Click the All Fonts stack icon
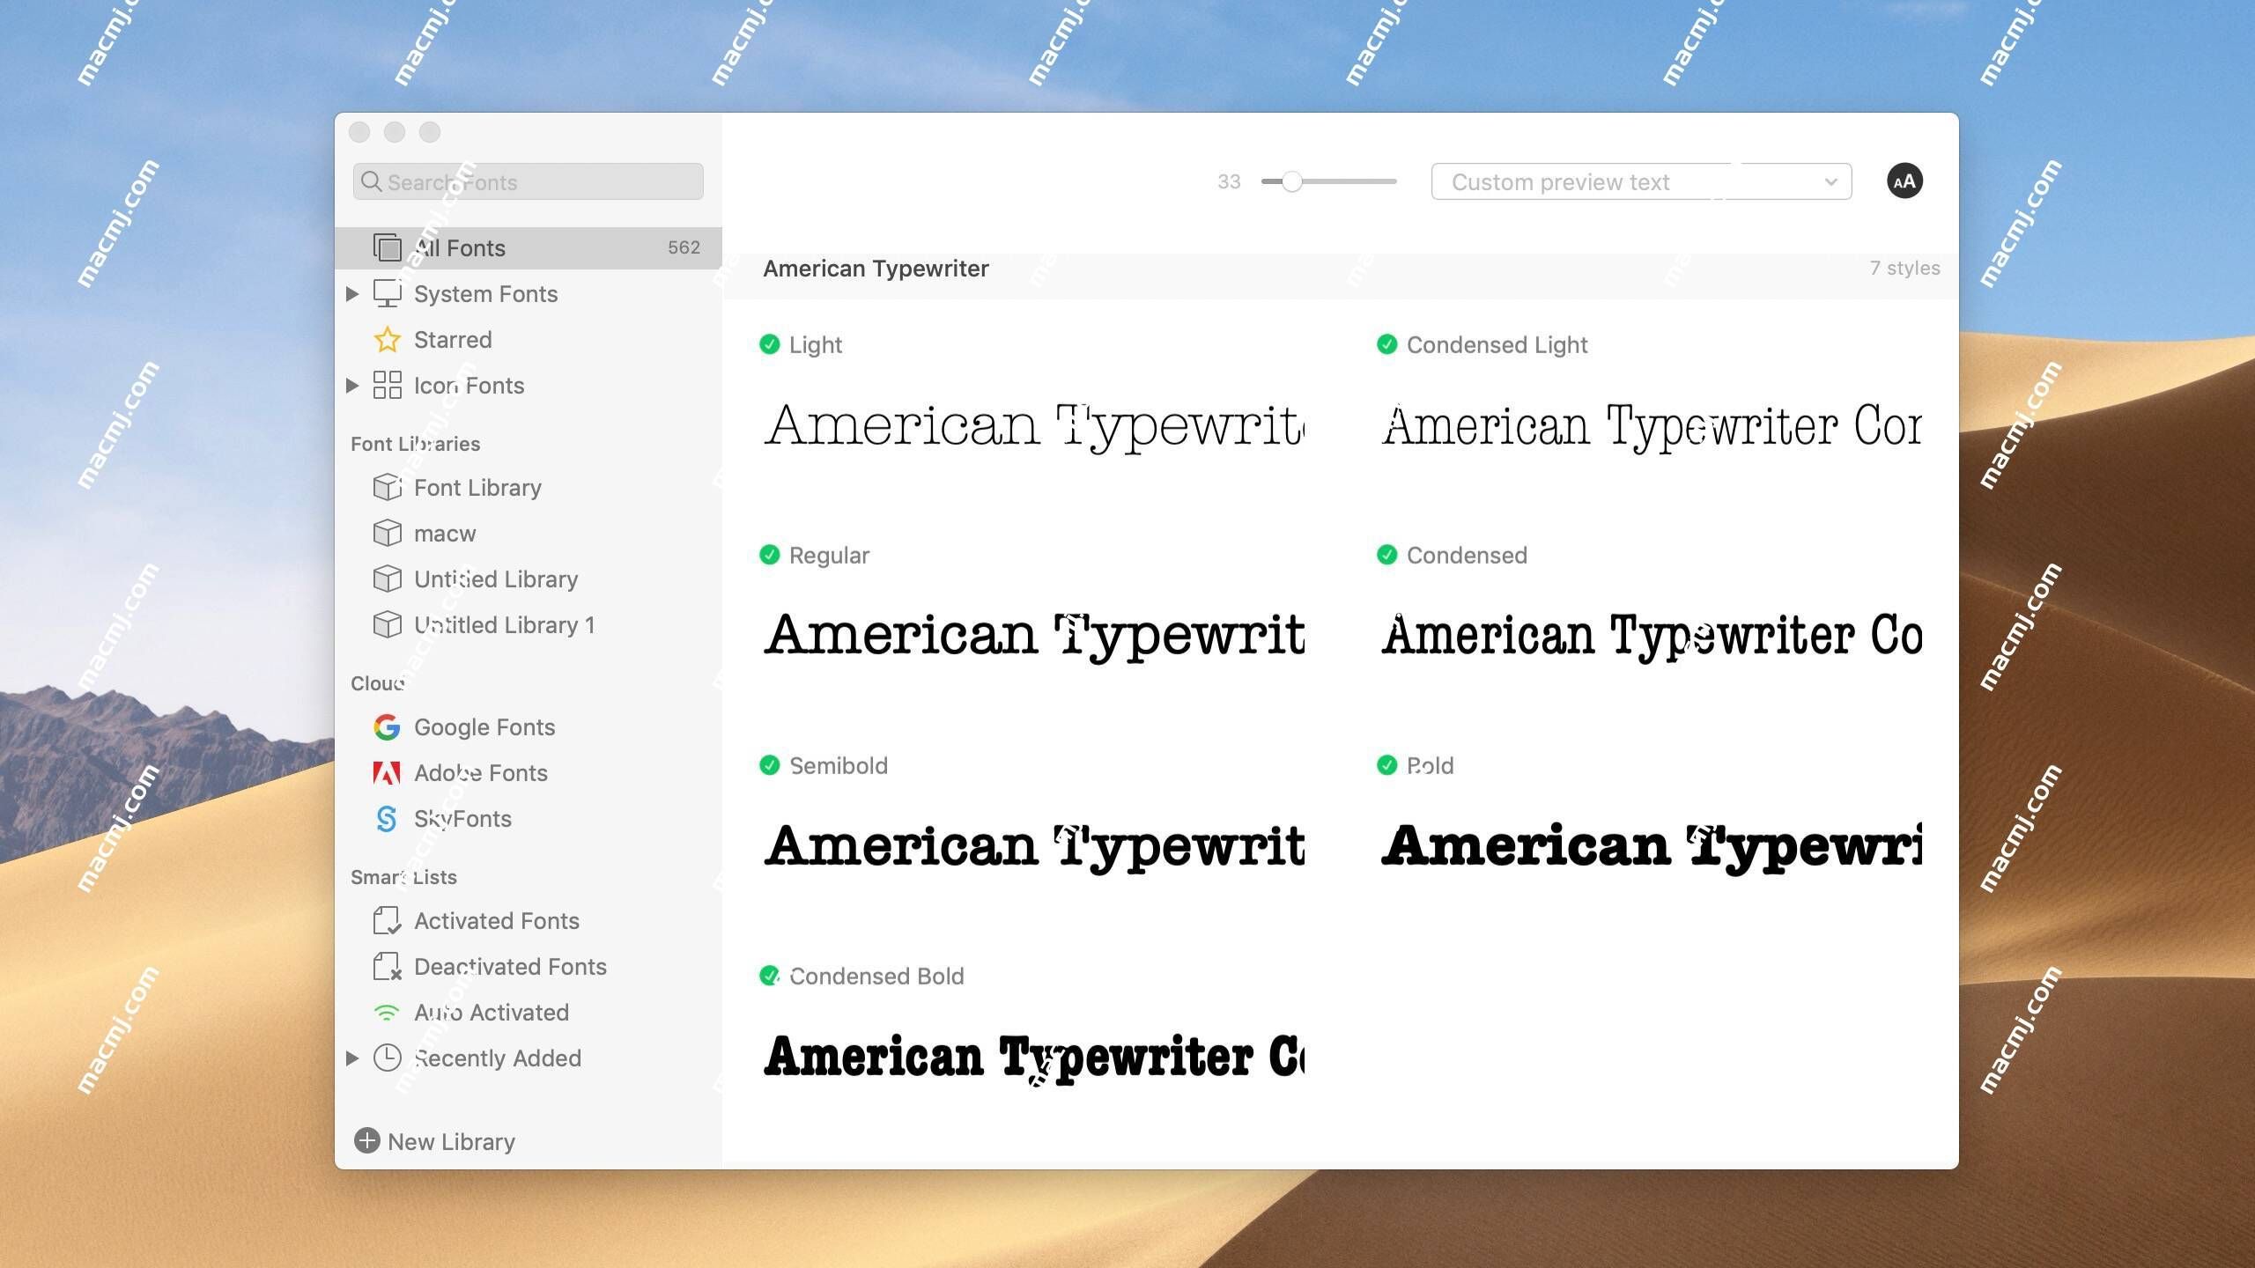The width and height of the screenshot is (2255, 1268). [388, 247]
